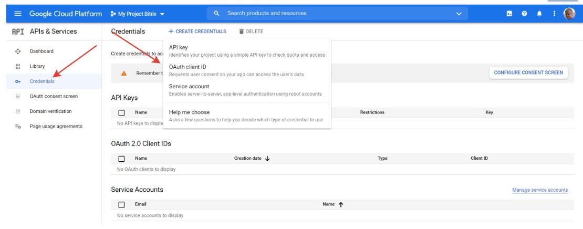The width and height of the screenshot is (583, 229).
Task: Tick the API Keys select-all checkbox
Action: pyautogui.click(x=122, y=112)
